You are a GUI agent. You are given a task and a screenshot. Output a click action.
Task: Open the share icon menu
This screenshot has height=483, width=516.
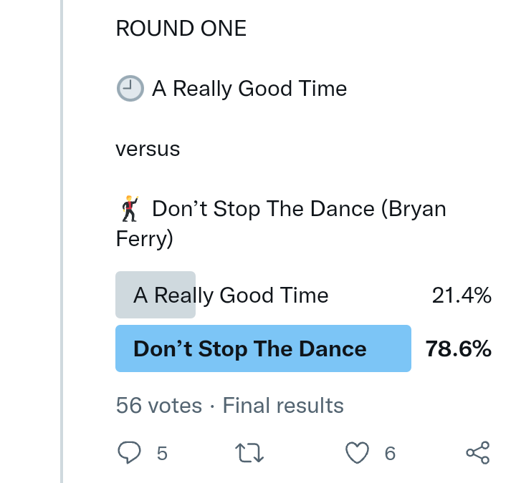(477, 452)
